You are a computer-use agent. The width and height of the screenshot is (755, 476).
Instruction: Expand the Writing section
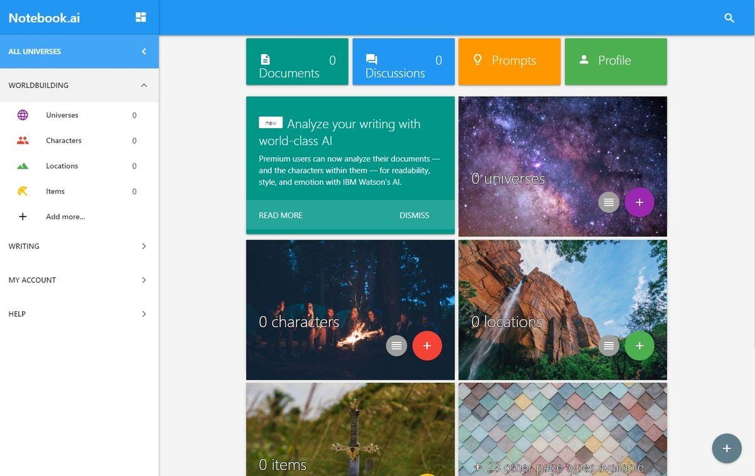click(79, 246)
